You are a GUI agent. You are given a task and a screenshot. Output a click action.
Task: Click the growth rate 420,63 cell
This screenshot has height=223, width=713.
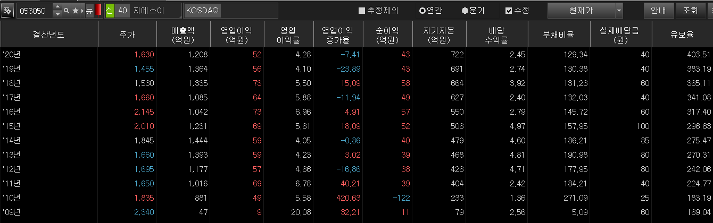[349, 198]
